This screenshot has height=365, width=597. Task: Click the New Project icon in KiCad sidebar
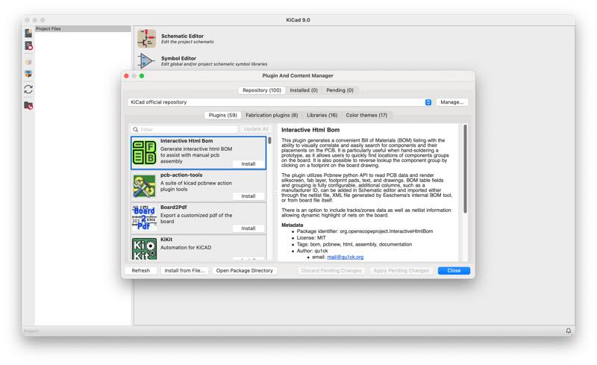(28, 33)
